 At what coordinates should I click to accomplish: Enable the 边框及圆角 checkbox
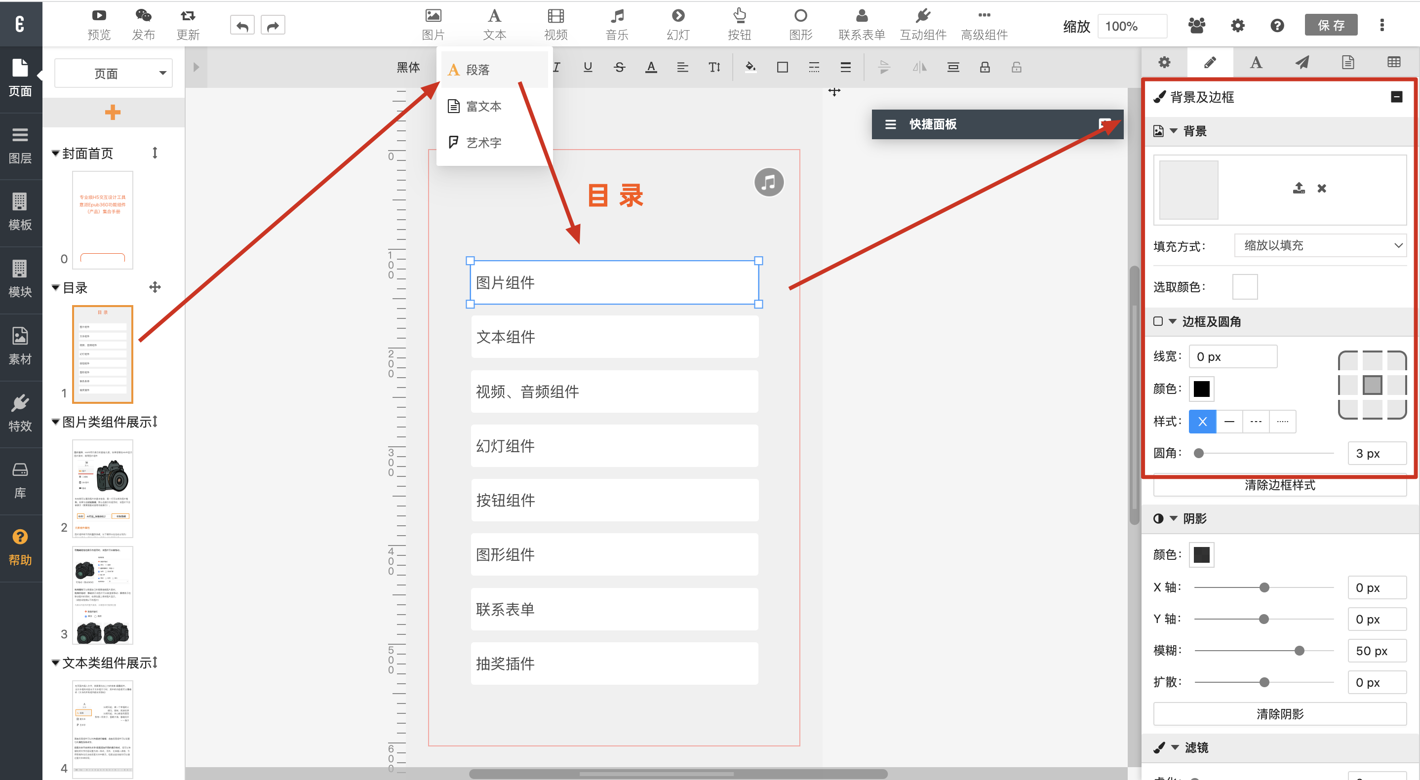click(1158, 321)
